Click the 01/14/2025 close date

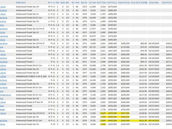154,113
